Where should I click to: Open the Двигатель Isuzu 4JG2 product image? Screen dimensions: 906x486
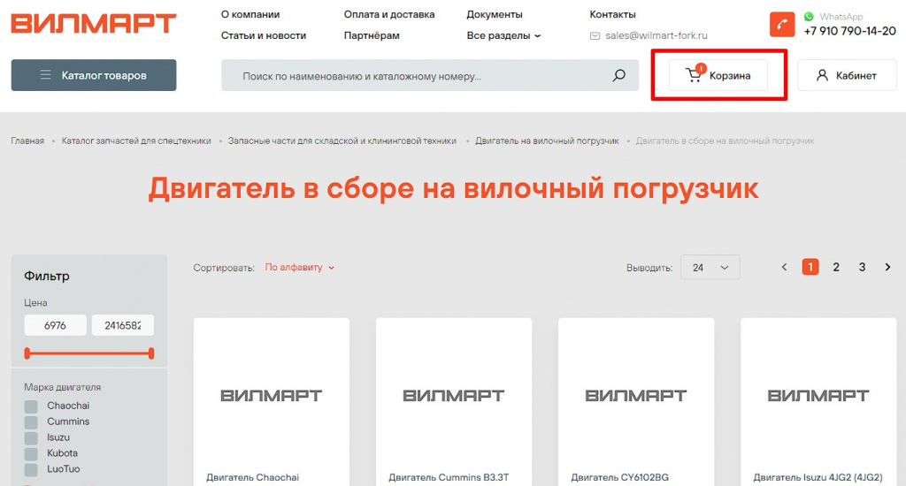818,395
